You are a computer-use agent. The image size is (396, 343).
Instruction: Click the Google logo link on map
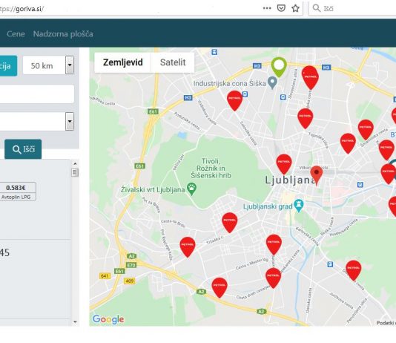coord(108,319)
